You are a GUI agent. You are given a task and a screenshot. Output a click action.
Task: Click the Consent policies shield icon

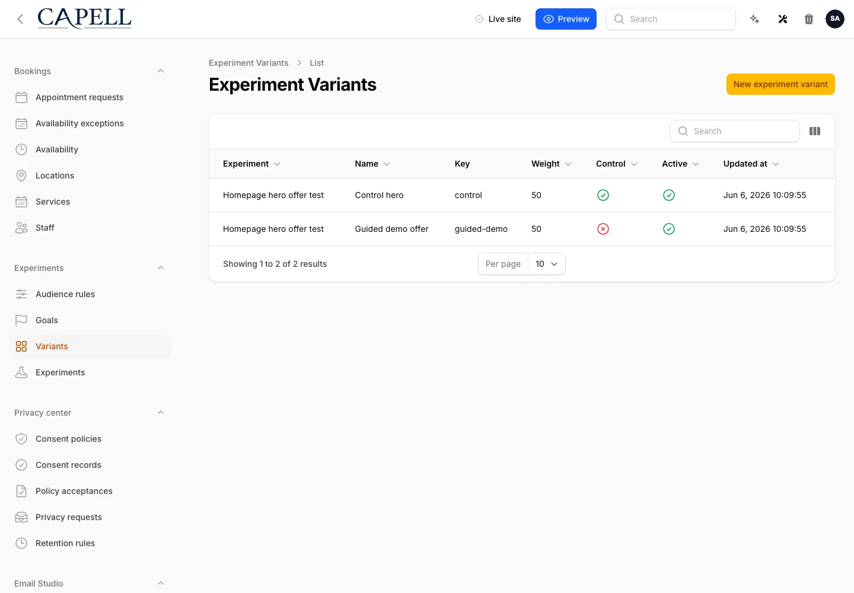click(21, 439)
